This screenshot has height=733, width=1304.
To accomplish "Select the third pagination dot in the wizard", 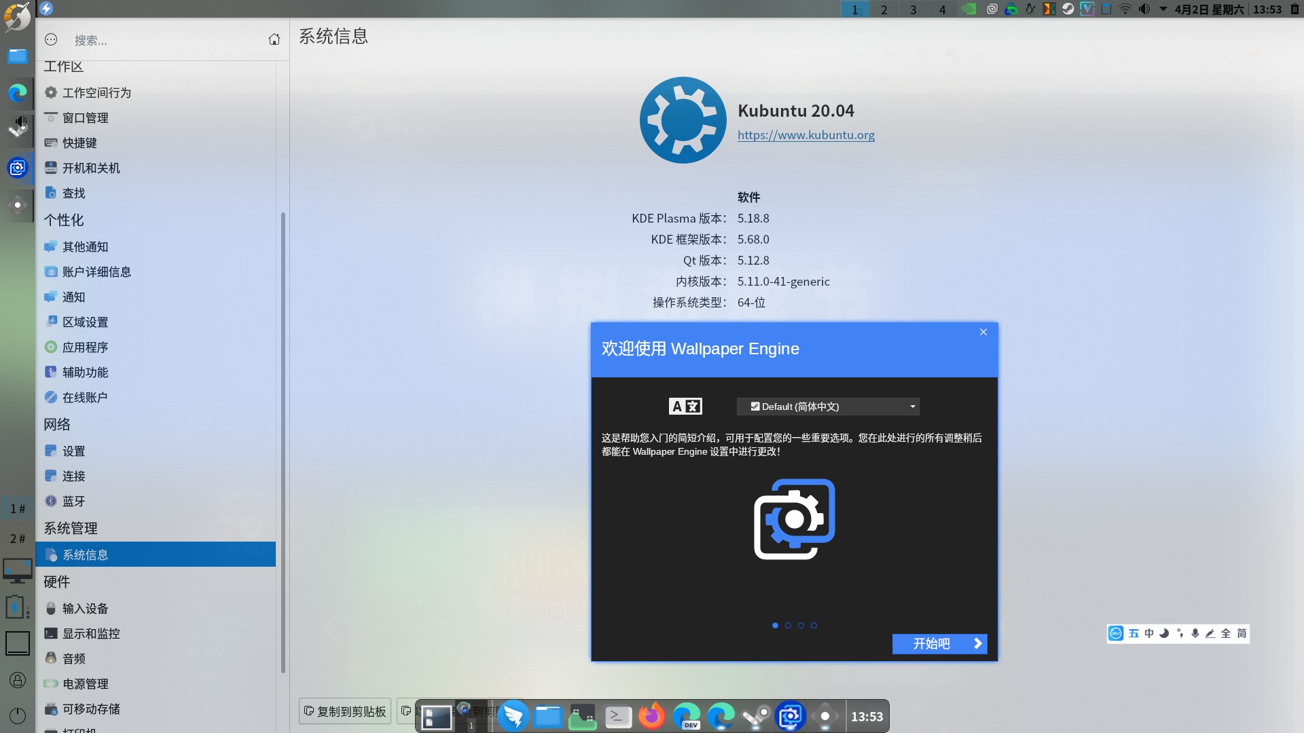I will (801, 625).
